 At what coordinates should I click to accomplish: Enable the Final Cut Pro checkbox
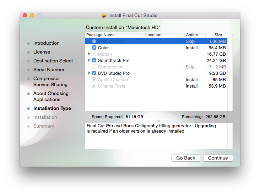coord(94,41)
